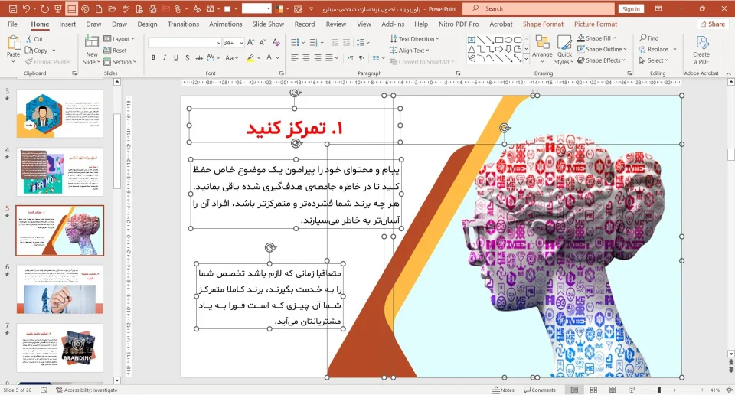Clear all text formatting
This screenshot has height=395, width=735.
pyautogui.click(x=276, y=43)
